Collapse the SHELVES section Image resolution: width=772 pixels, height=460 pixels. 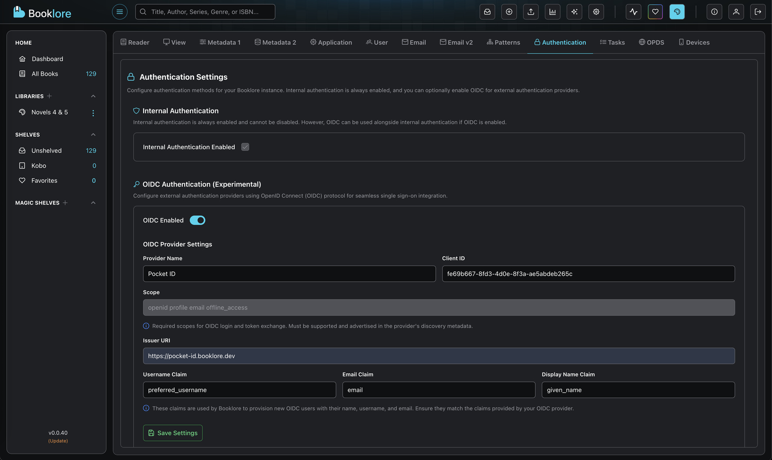click(x=93, y=134)
